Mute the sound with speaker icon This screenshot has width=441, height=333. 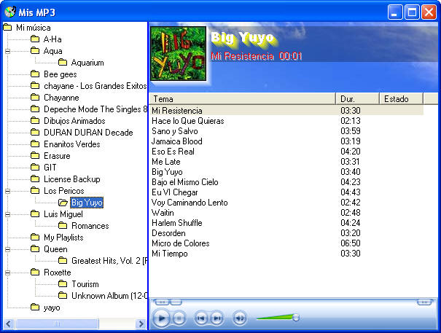240,318
